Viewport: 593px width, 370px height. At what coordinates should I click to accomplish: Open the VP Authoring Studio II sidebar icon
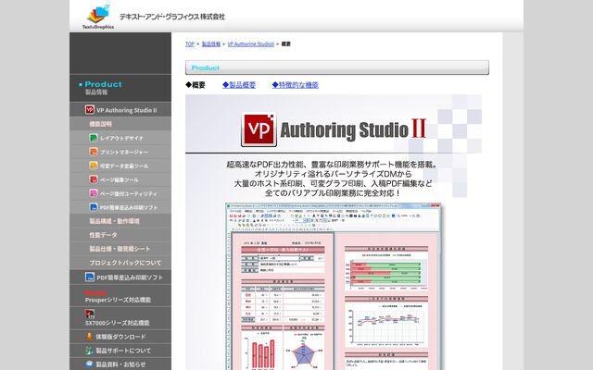90,109
